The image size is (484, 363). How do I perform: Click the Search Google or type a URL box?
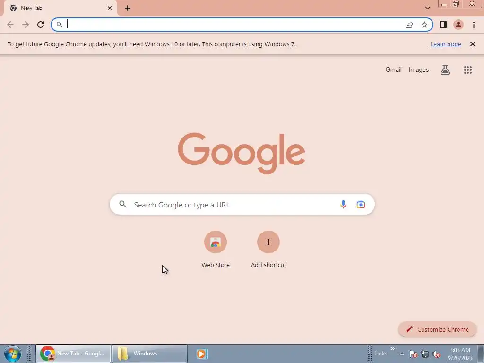point(242,204)
